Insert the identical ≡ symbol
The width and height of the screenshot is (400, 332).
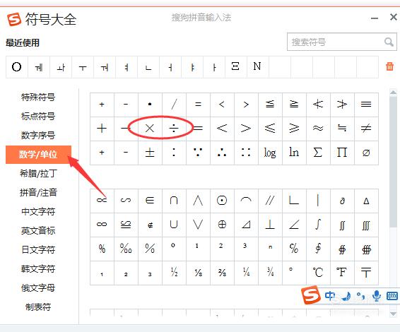point(366,105)
